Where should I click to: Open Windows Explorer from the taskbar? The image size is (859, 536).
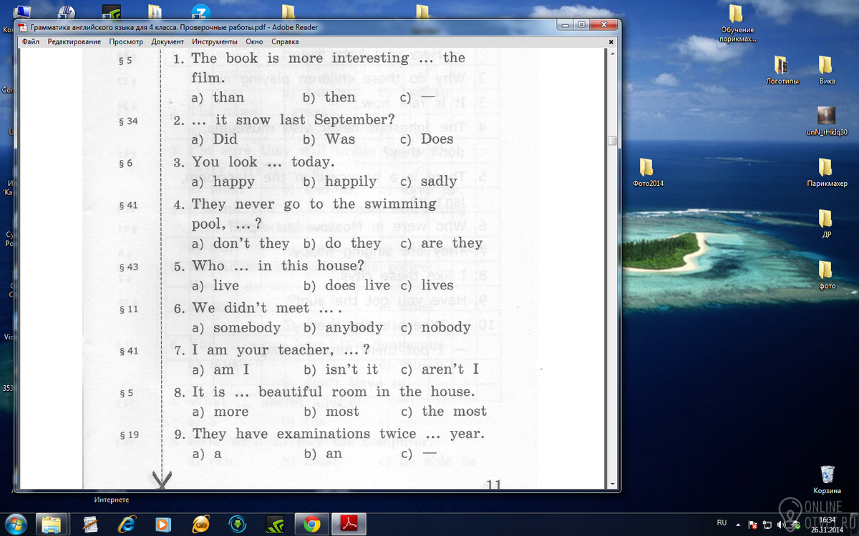(52, 524)
